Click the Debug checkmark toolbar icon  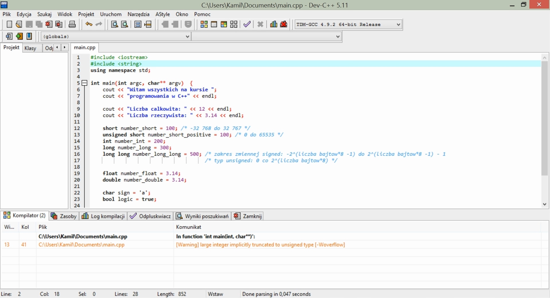pyautogui.click(x=247, y=24)
